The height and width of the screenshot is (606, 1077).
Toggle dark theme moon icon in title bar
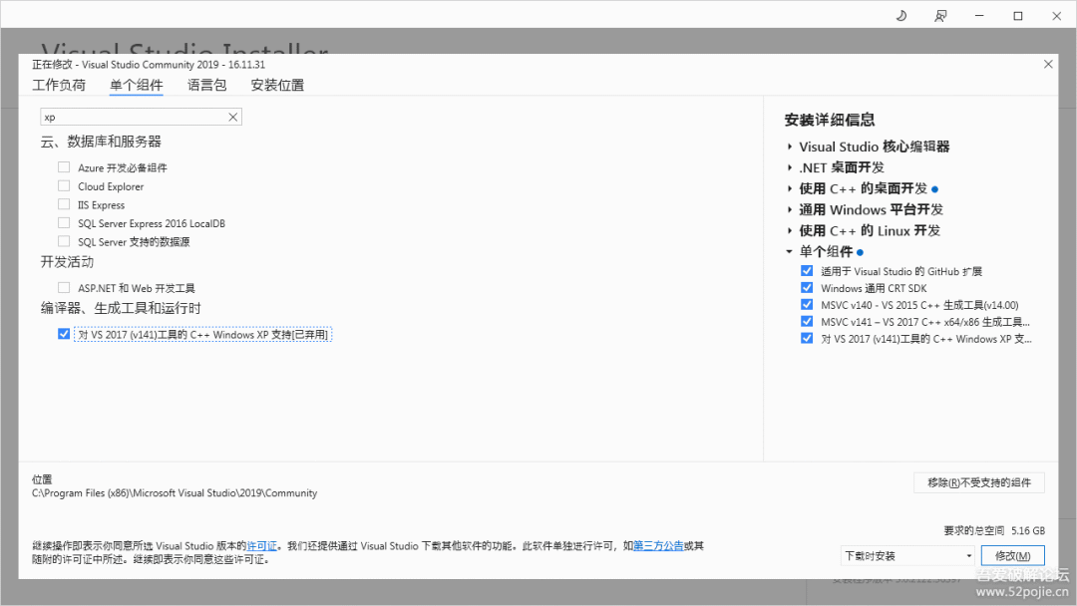coord(901,16)
